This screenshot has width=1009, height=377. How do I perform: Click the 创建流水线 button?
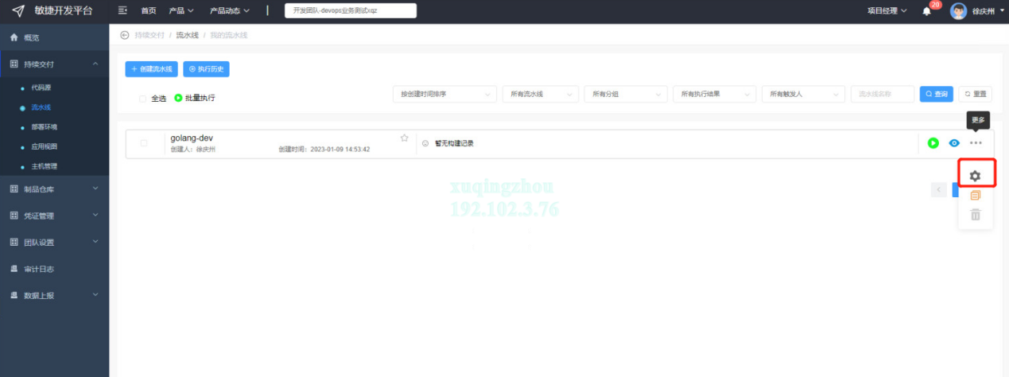(151, 69)
